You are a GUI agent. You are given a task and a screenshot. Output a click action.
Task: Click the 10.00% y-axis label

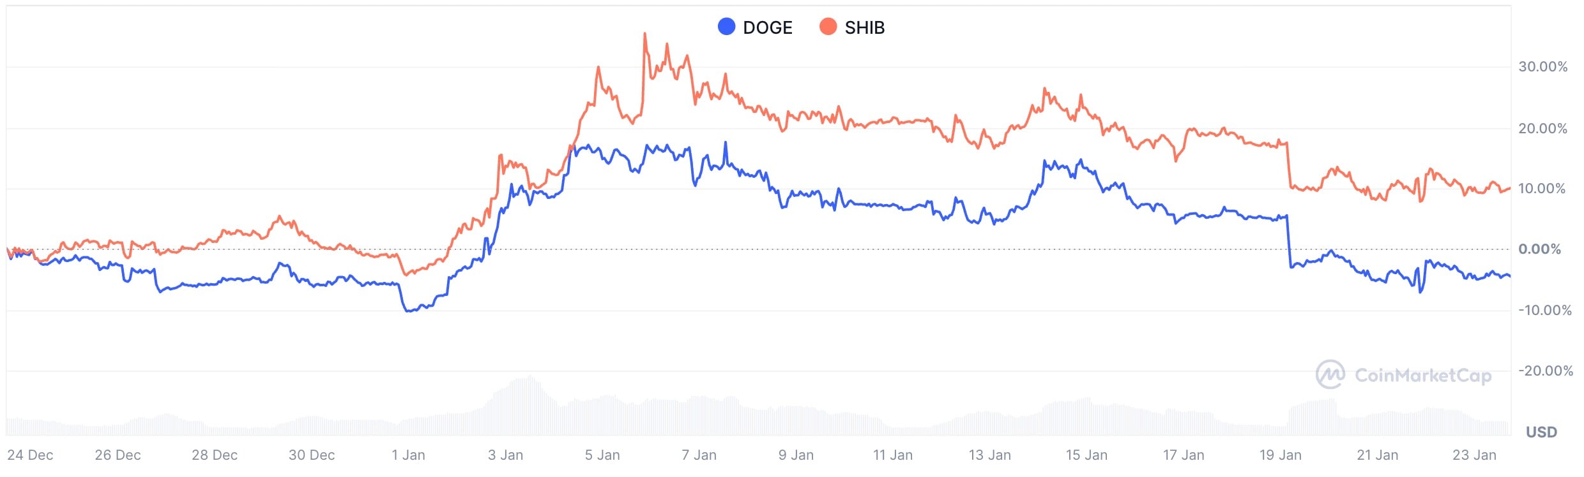[x=1542, y=188]
